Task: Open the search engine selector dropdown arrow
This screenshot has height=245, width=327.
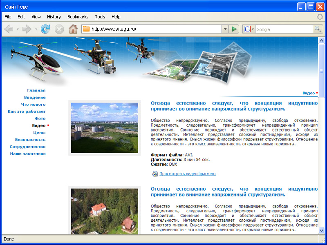Action: pyautogui.click(x=253, y=29)
